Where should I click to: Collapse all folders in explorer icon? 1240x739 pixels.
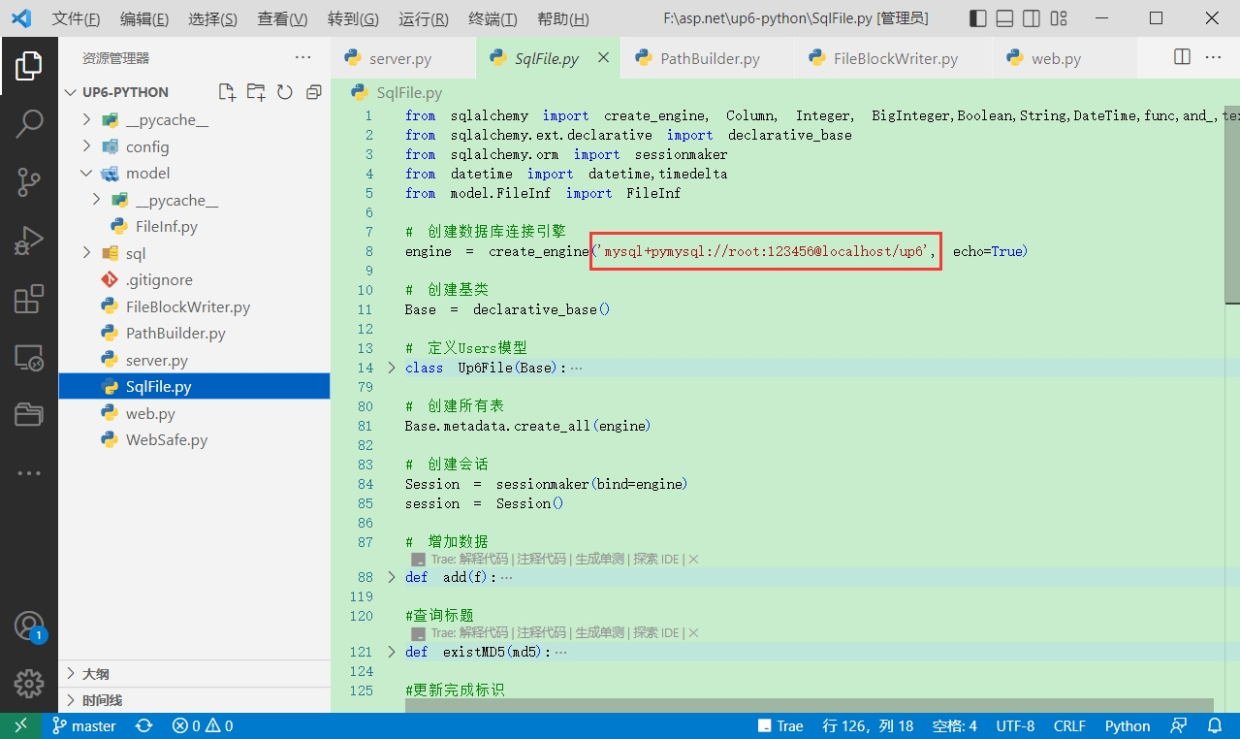pos(314,92)
